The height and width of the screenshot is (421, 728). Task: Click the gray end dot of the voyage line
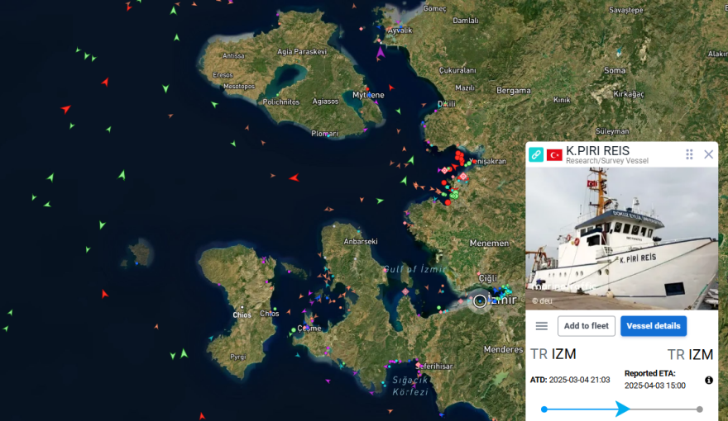[x=700, y=409]
